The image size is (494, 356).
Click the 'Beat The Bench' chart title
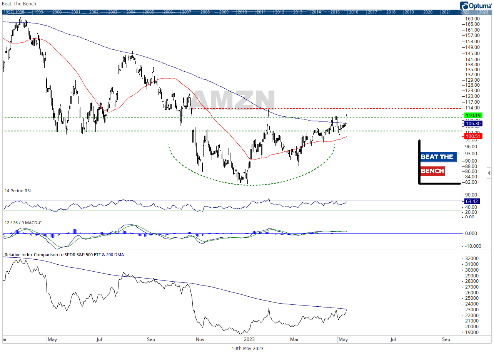click(x=19, y=4)
